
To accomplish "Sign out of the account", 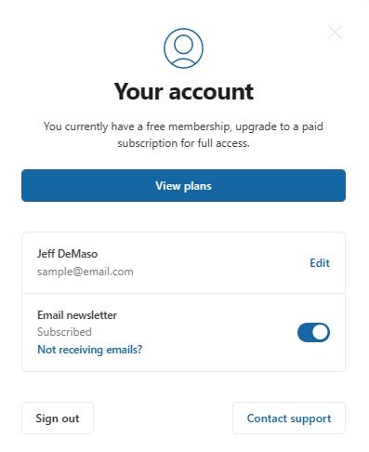I will (58, 419).
